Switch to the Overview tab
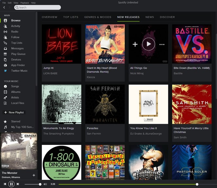This screenshot has width=217, height=188. coord(49,17)
